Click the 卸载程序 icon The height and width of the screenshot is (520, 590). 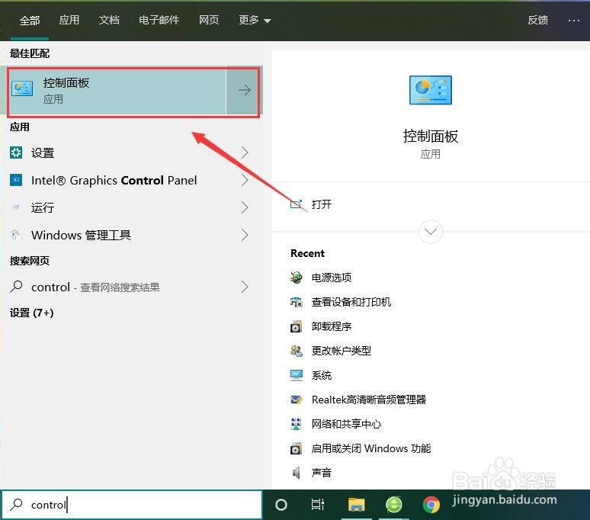[296, 326]
